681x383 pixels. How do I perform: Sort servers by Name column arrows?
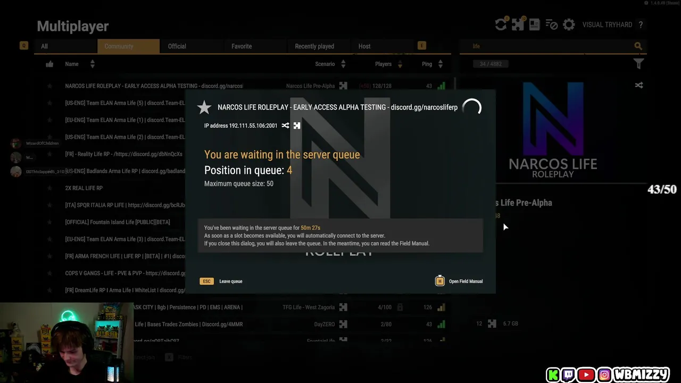coord(92,64)
